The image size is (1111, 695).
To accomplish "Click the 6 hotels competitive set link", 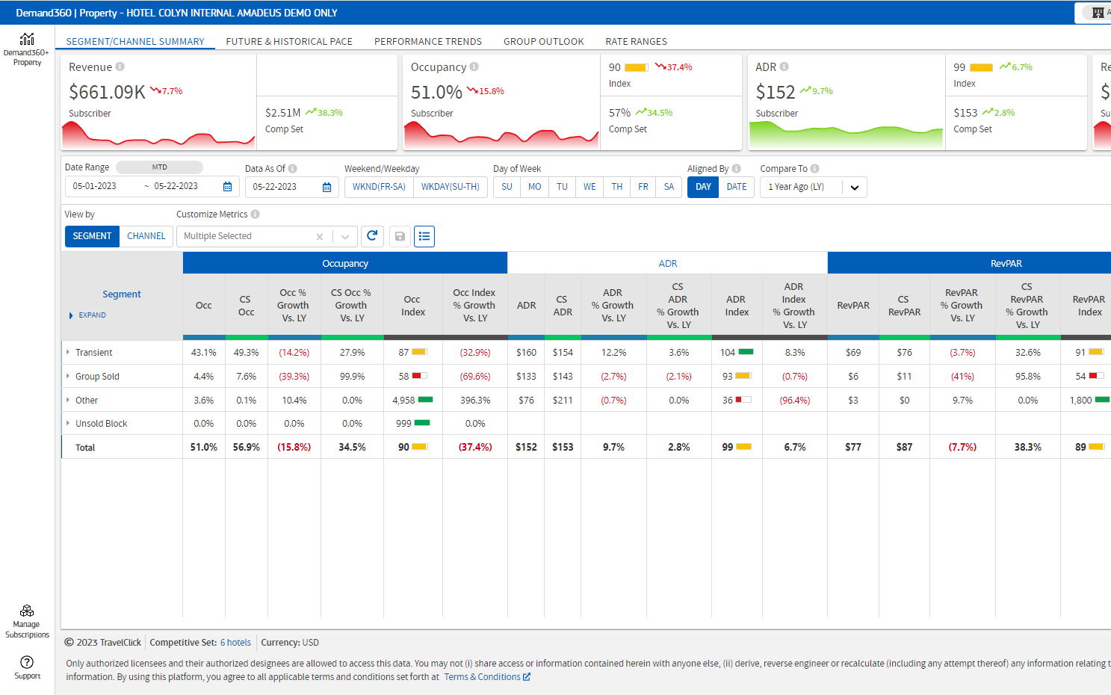I will (235, 643).
